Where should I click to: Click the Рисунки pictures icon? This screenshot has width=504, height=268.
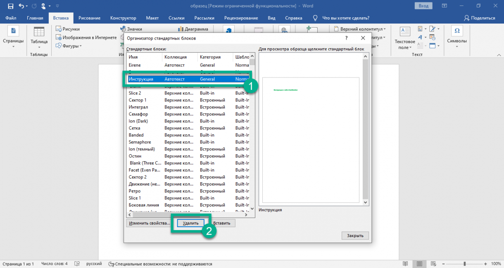click(x=59, y=29)
